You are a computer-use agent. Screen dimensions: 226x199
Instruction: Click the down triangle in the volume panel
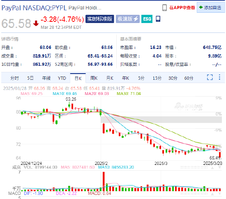click(219, 168)
